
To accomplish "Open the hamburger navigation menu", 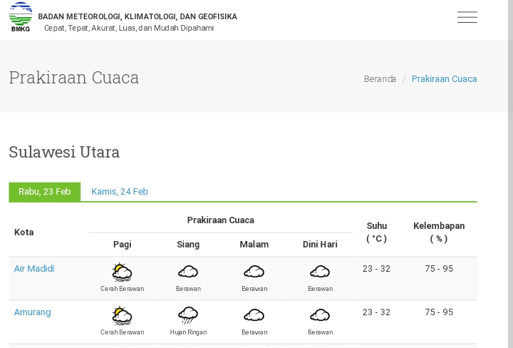I will (467, 17).
